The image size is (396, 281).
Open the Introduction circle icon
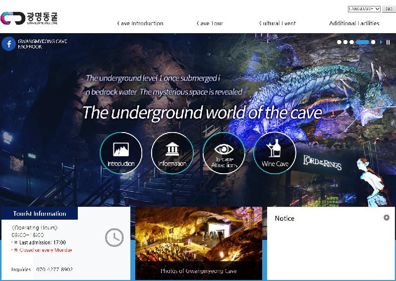(121, 153)
